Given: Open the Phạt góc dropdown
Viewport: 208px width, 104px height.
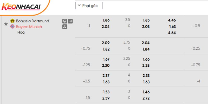Looking at the screenshot, I should [89, 6].
